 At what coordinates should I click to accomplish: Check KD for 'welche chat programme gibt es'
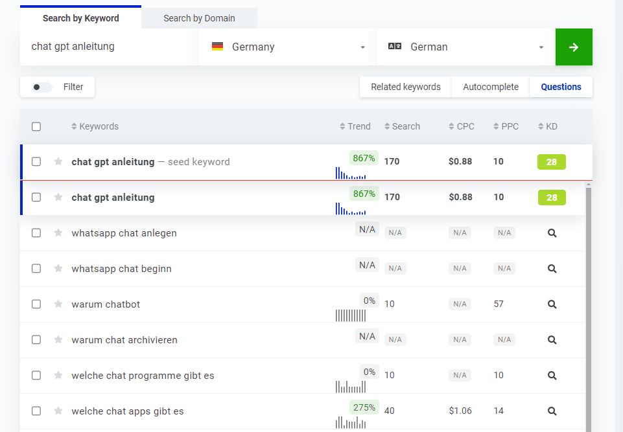pos(552,376)
